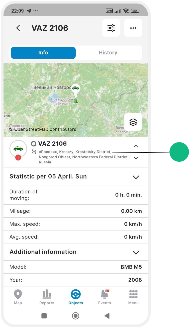This screenshot has width=195, height=328.
Task: Open the filter settings sliders icon
Action: click(x=111, y=28)
